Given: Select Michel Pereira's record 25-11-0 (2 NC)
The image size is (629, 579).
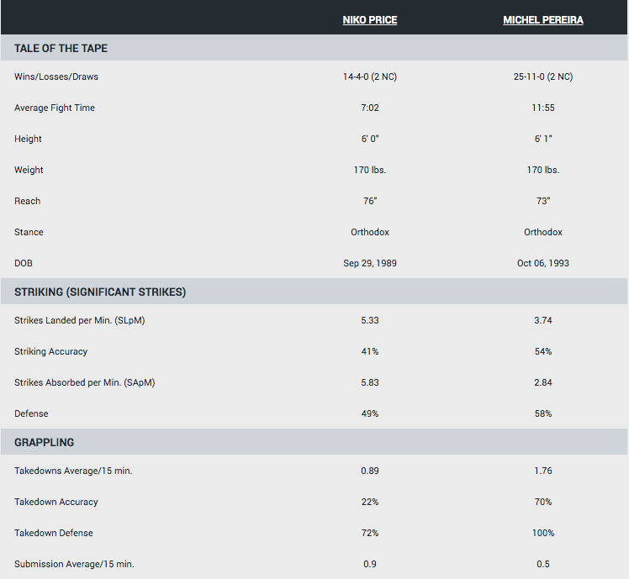Looking at the screenshot, I should click(x=542, y=76).
